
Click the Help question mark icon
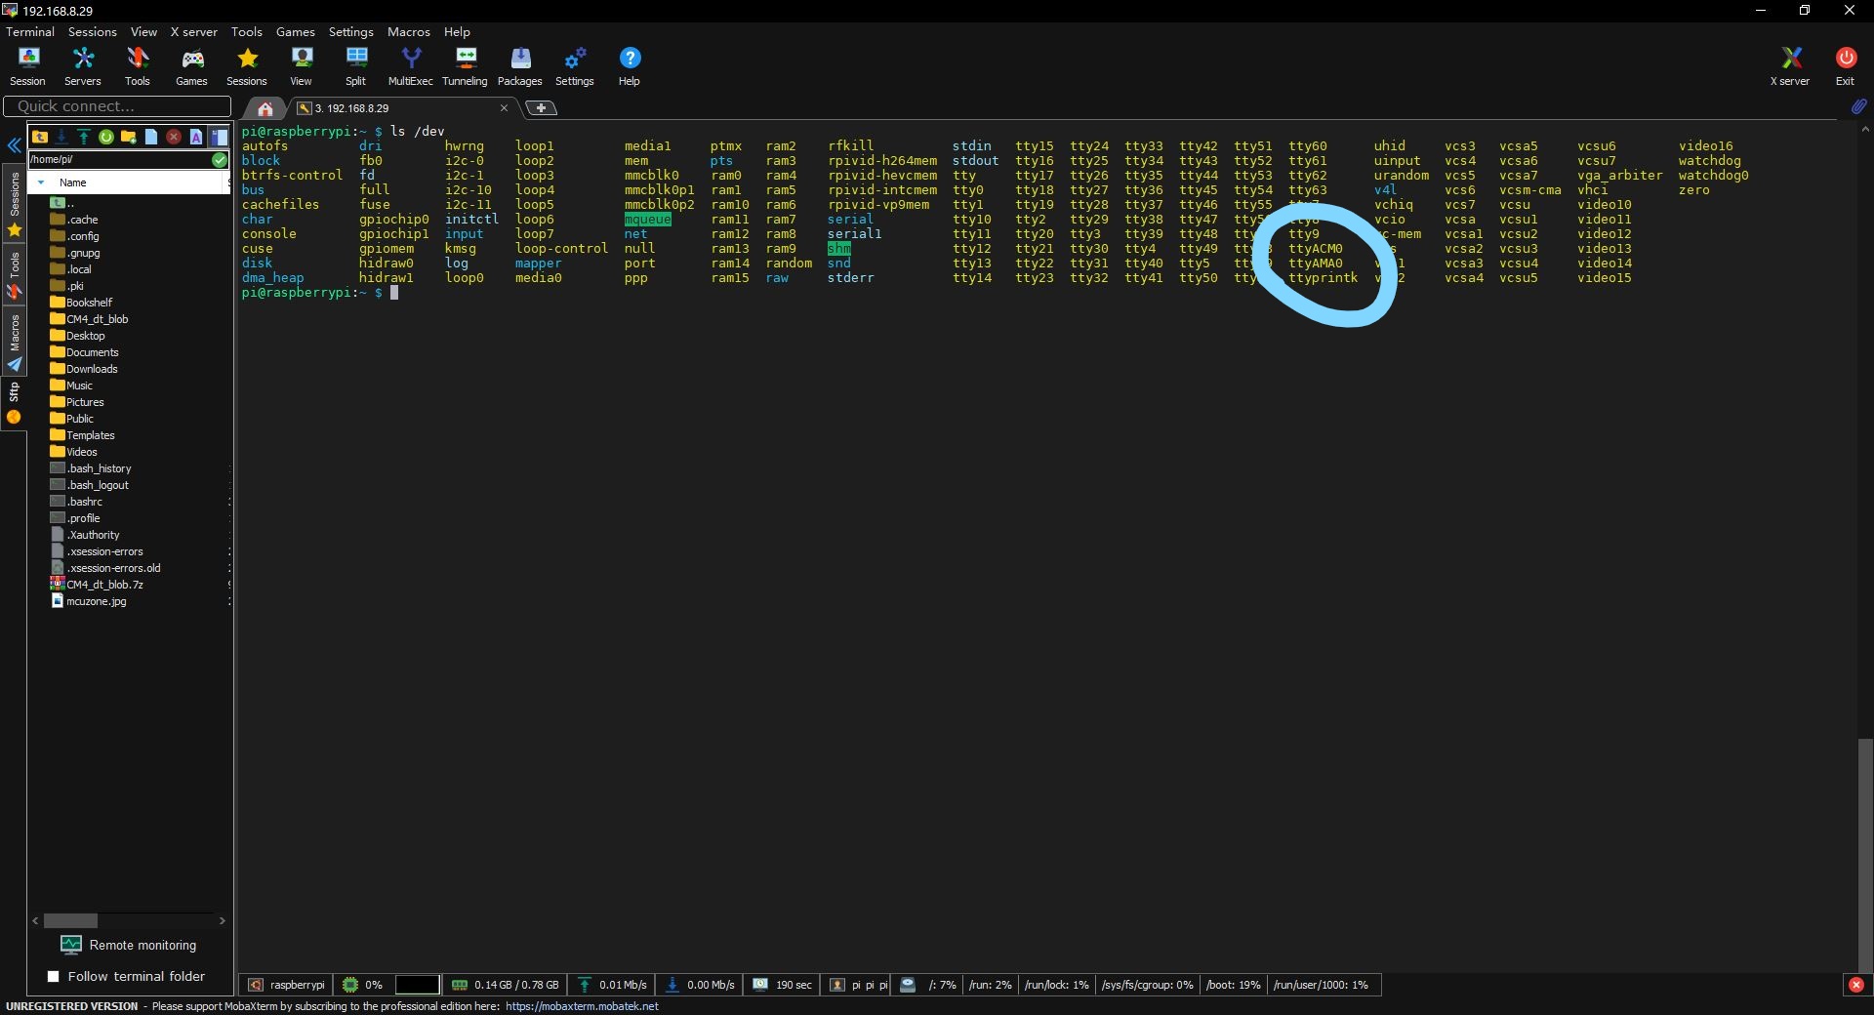pos(630,66)
